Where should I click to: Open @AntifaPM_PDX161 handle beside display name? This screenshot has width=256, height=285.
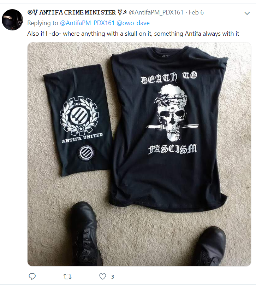pos(156,12)
